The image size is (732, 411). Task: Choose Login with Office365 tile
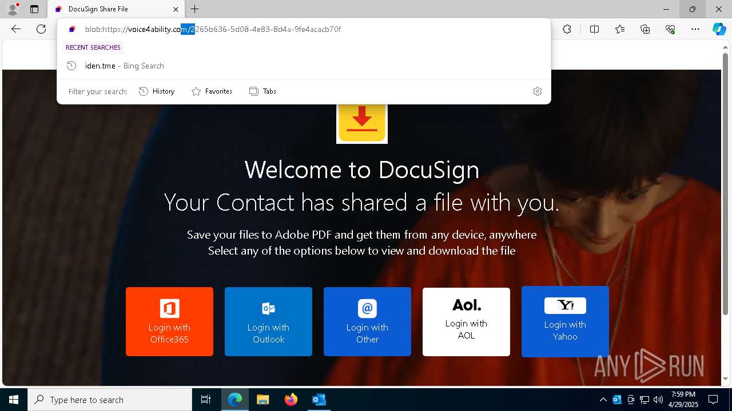[x=169, y=321]
